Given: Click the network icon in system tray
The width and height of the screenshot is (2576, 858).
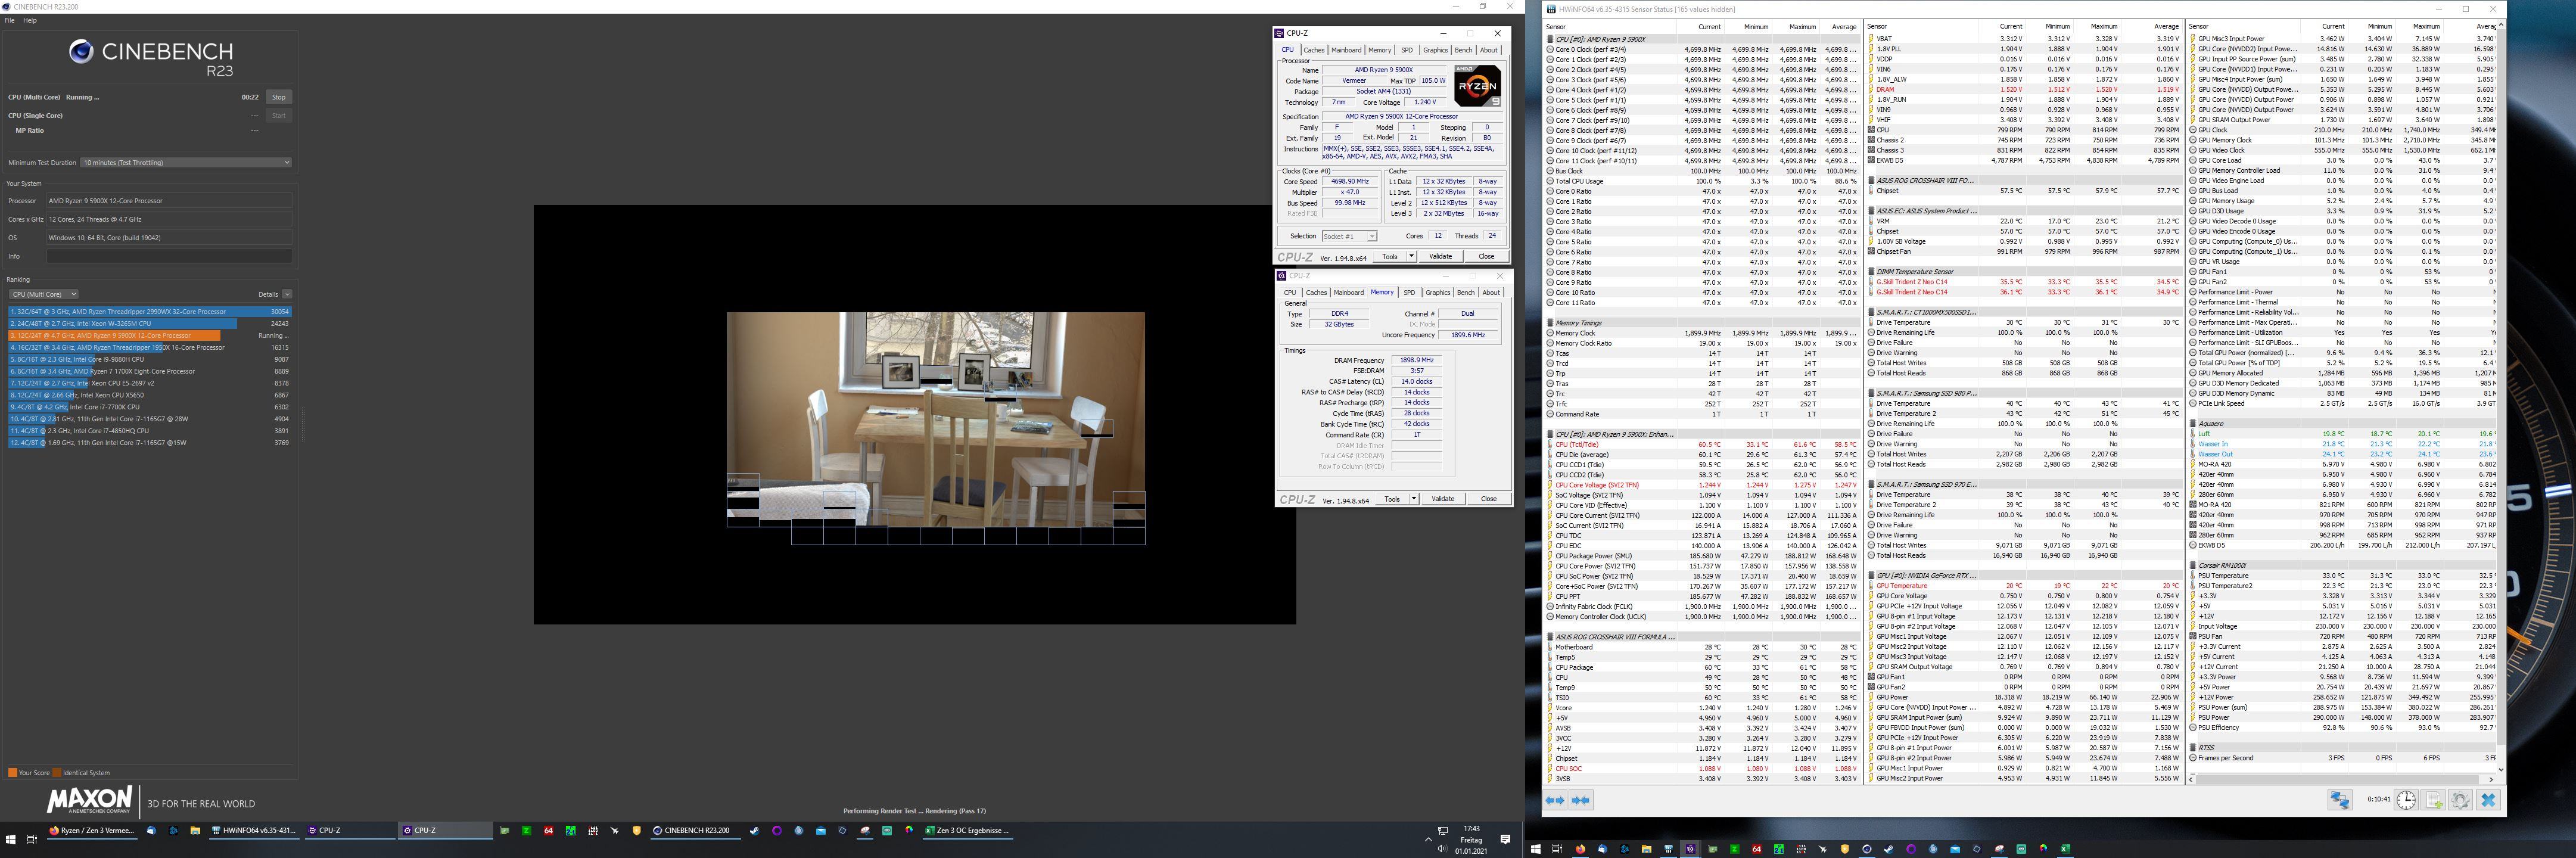Looking at the screenshot, I should [x=1442, y=830].
